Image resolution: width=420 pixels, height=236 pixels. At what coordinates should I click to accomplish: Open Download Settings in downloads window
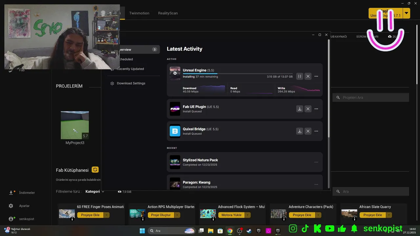tap(131, 83)
